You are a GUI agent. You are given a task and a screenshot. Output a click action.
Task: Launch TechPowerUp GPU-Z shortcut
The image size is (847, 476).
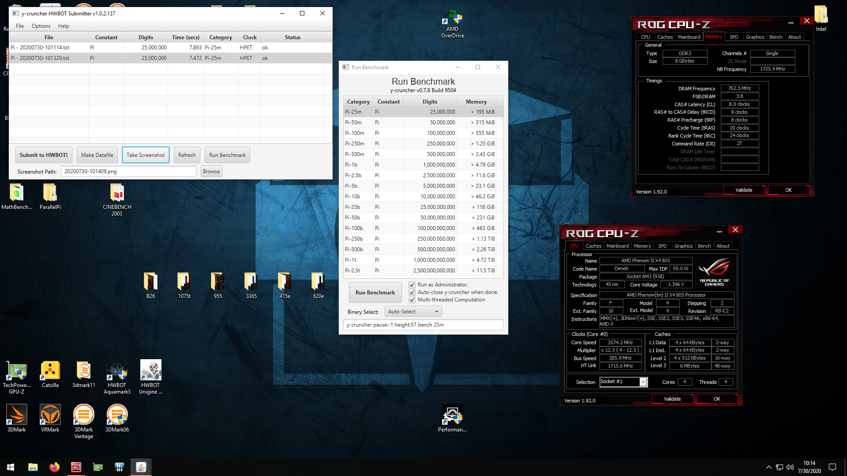click(17, 377)
